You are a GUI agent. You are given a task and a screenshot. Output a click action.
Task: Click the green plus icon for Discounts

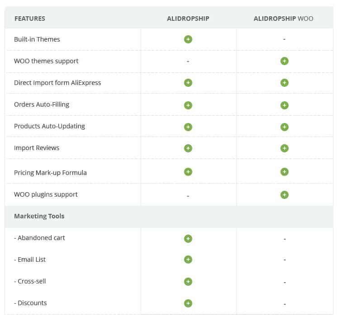pos(188,303)
